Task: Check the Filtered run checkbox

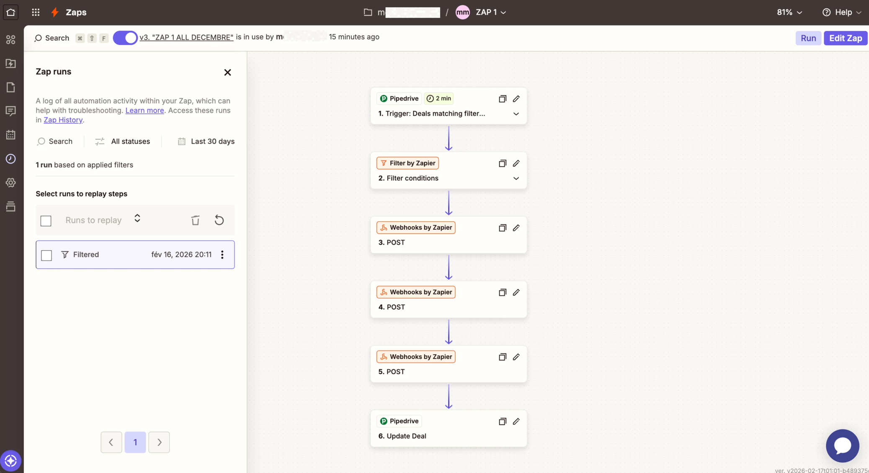Action: (46, 255)
